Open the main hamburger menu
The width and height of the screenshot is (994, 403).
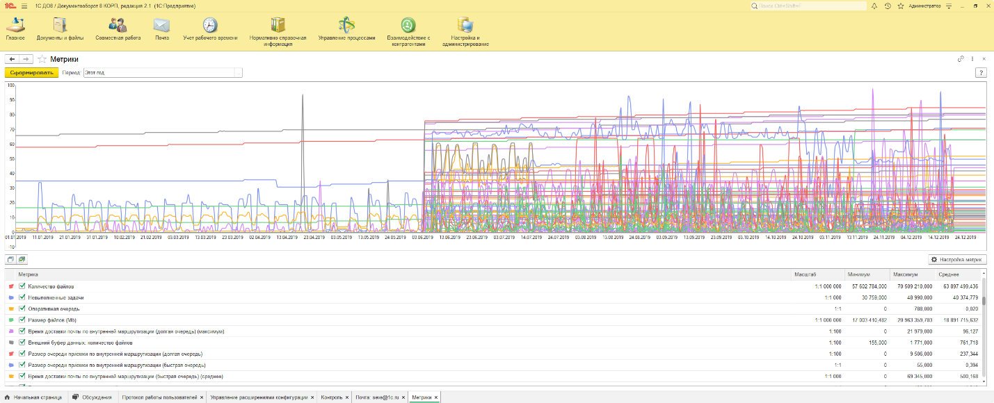pos(24,6)
